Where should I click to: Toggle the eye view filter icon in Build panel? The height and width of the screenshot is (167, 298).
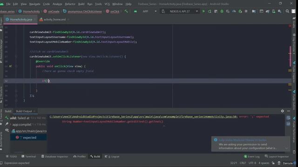pos(7,130)
